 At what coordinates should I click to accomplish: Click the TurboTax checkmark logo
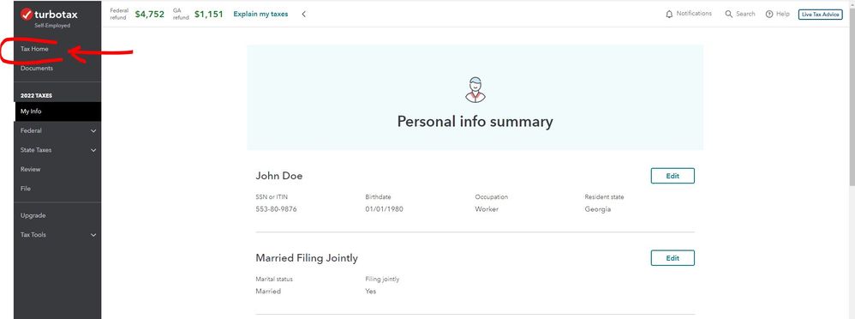coord(27,15)
